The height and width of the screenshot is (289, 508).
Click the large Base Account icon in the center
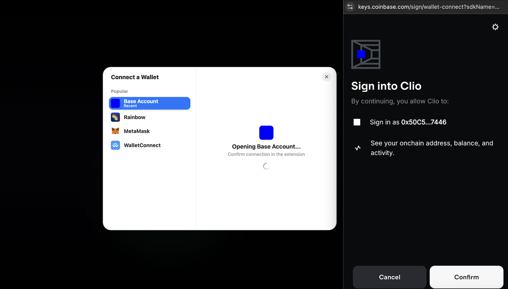click(x=266, y=133)
